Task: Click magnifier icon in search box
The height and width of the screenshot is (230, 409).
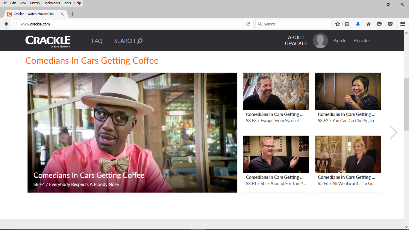Action: tap(260, 24)
